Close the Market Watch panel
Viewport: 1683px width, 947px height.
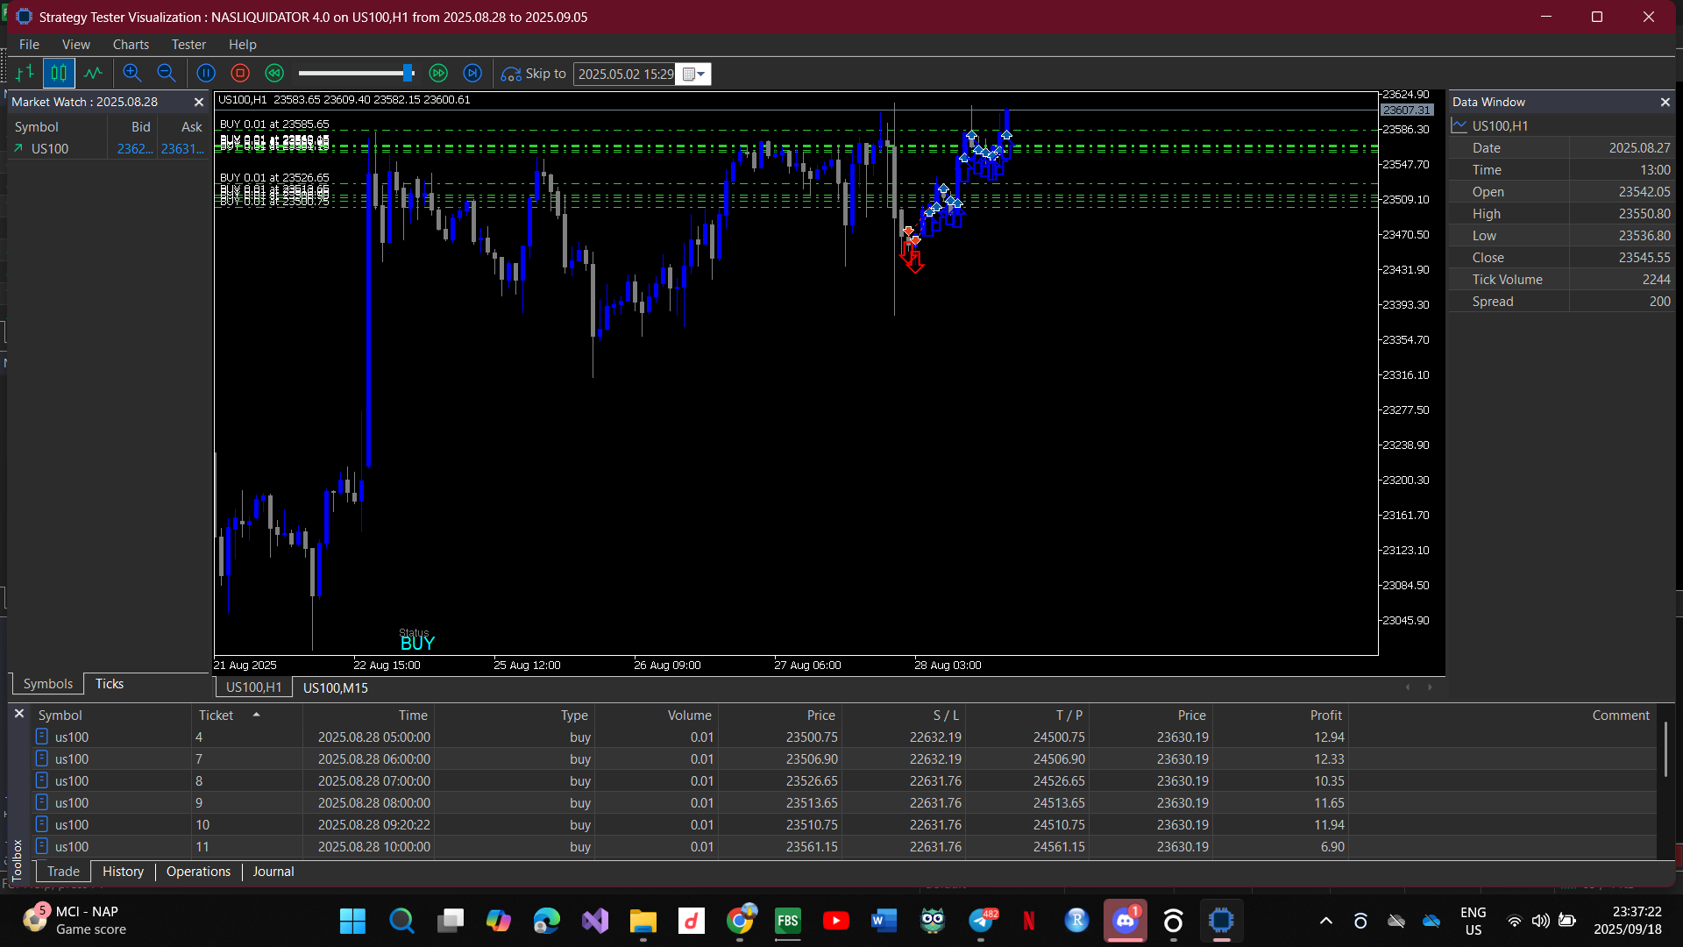[x=199, y=103]
